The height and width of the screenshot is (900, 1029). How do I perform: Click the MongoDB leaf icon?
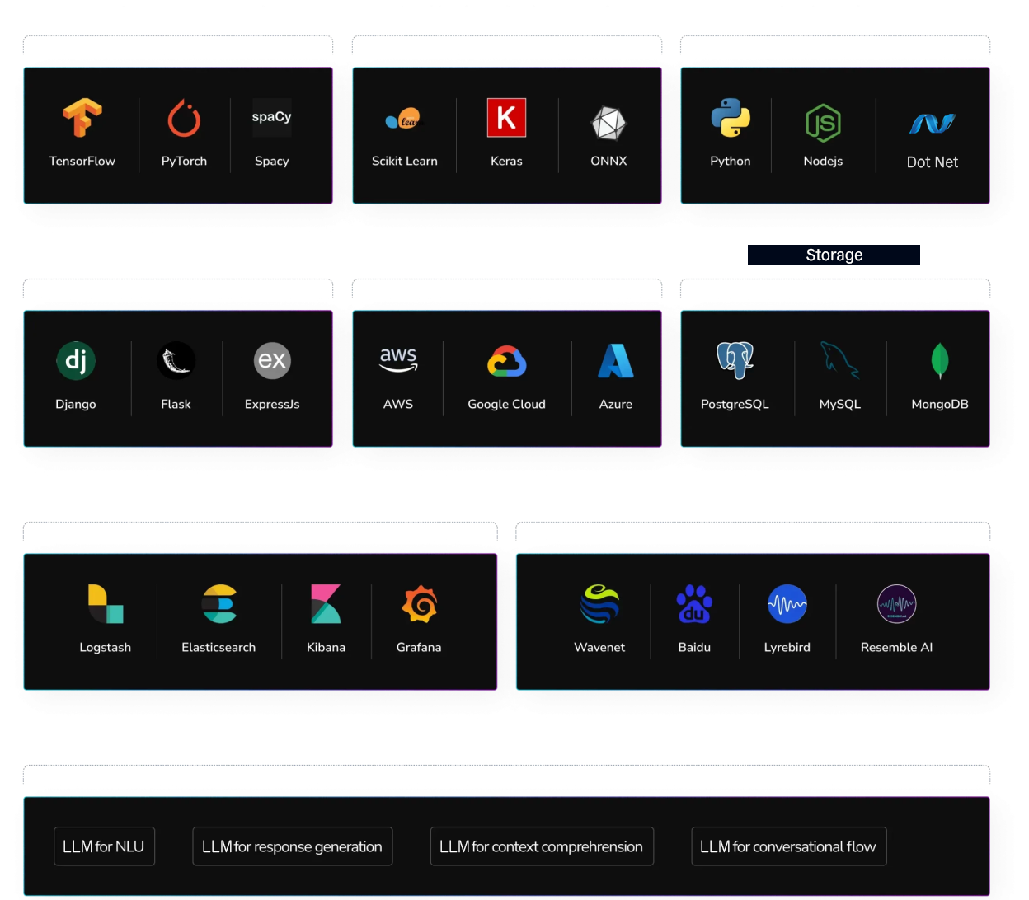point(939,361)
